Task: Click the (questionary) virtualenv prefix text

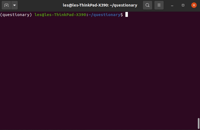Action: tap(16, 15)
